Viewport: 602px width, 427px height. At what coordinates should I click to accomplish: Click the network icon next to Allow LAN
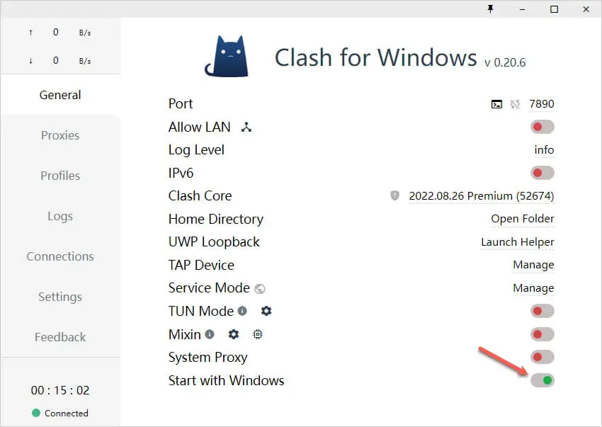coord(246,127)
